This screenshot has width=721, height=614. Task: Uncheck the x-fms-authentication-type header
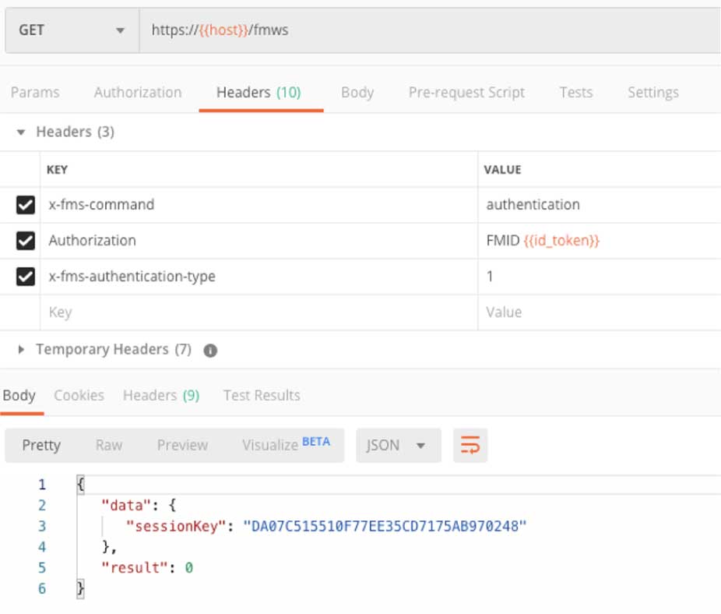[25, 277]
